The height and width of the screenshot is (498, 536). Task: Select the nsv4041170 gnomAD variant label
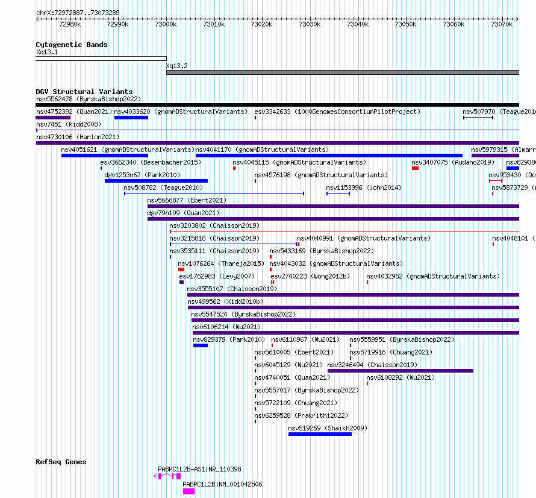(x=262, y=150)
